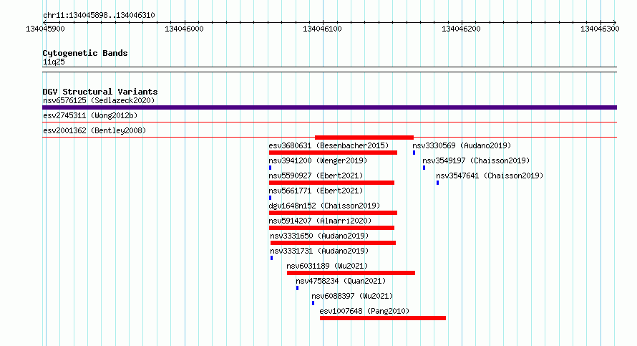
Task: Click the Cytogenetic Bands track title
Action: tap(85, 53)
